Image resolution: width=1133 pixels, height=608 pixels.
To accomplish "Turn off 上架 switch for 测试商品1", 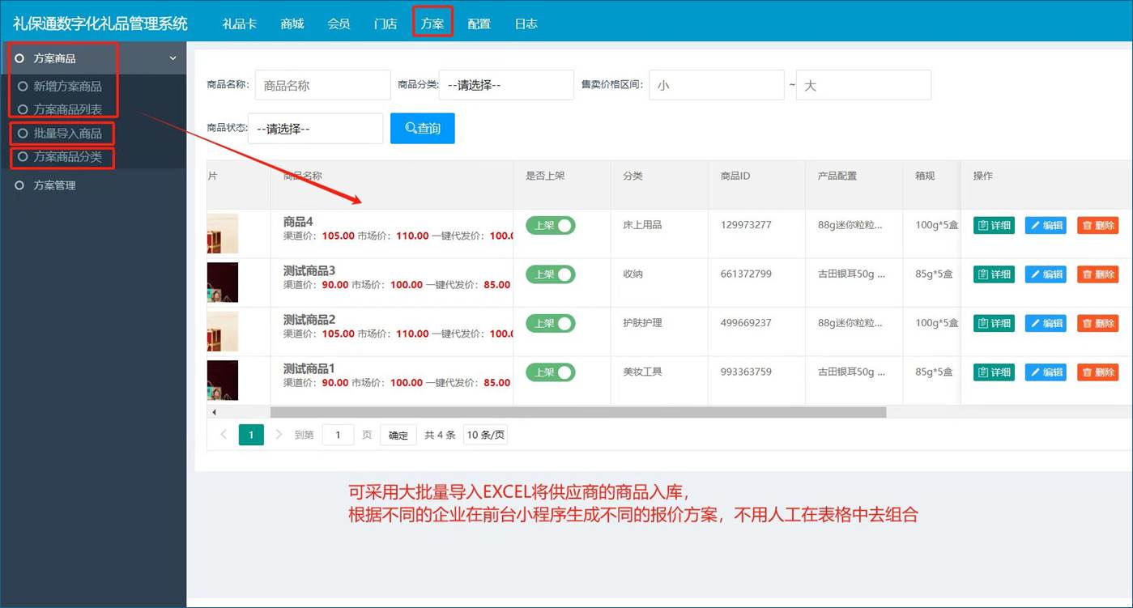I will (551, 372).
